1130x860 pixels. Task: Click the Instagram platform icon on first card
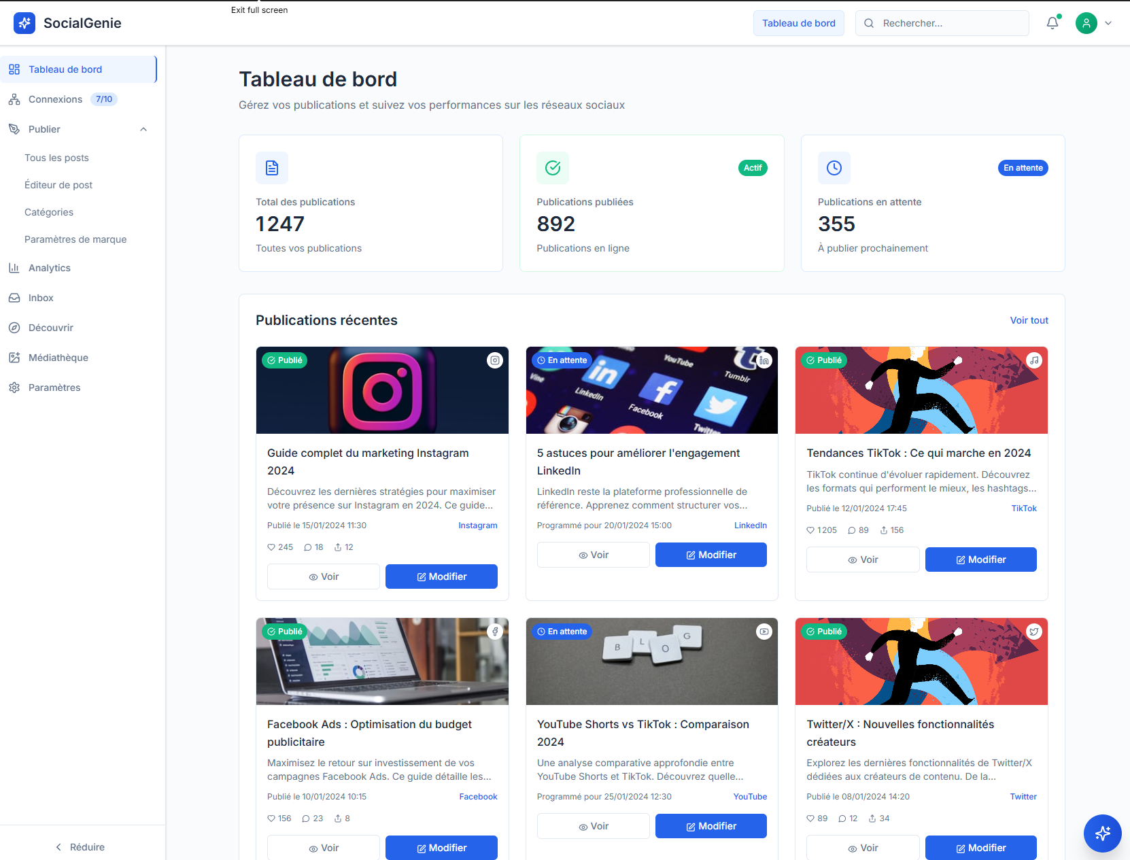(495, 360)
